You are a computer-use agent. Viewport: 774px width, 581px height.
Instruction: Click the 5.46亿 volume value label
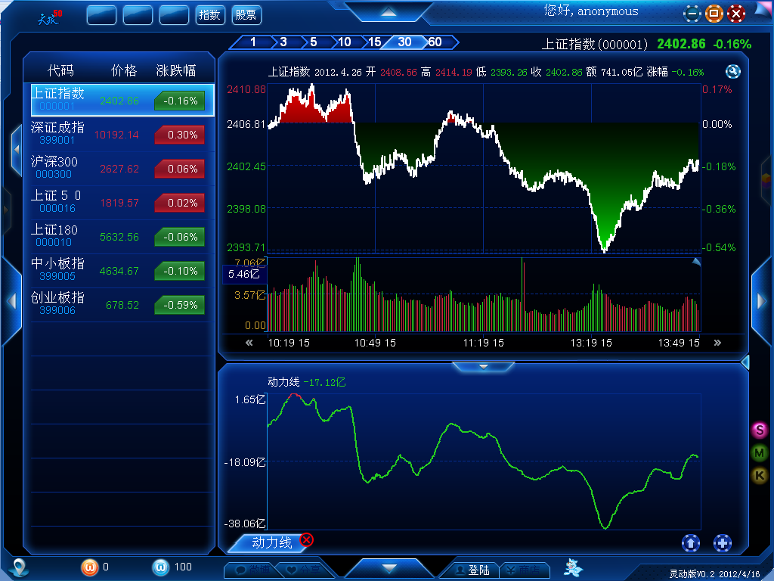(244, 274)
